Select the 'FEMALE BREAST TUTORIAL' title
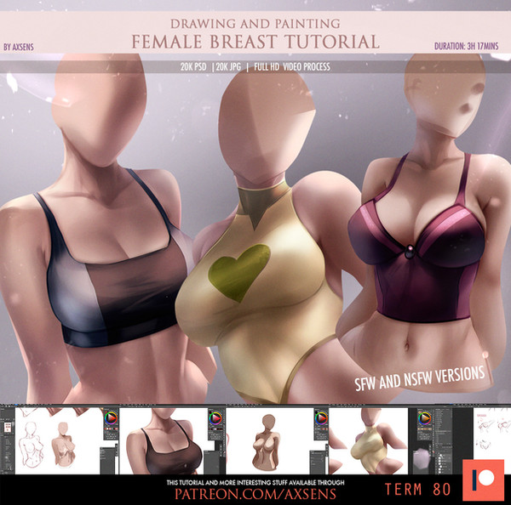The image size is (511, 505). [255, 42]
